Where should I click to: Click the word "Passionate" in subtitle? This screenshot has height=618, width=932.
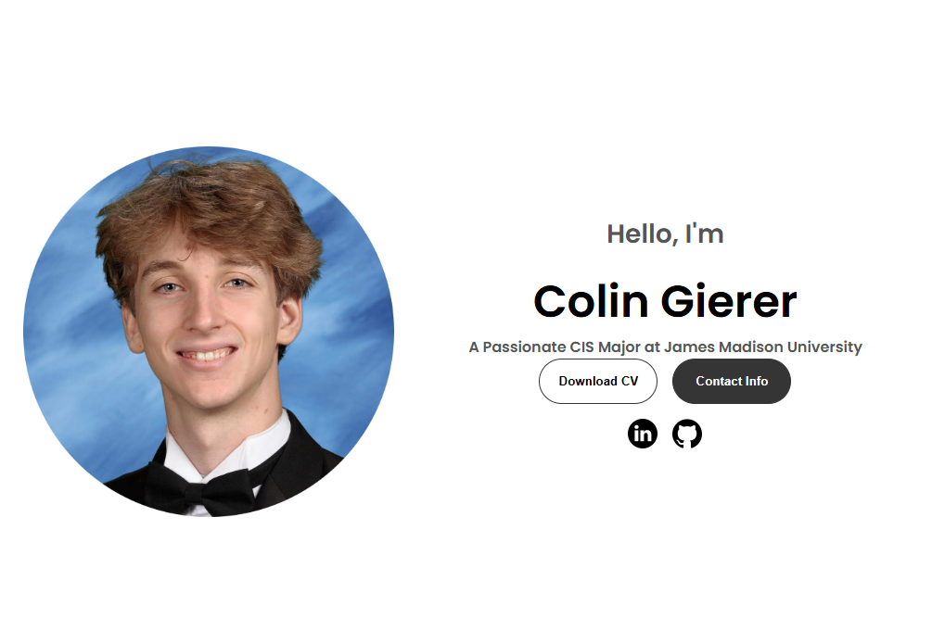524,347
